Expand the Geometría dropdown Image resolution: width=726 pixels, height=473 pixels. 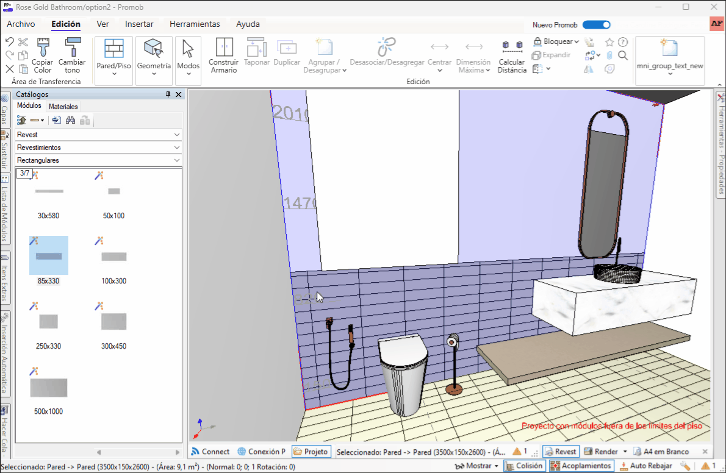pos(154,74)
